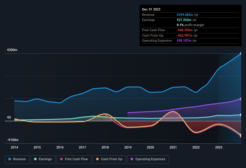Click the Cash From Op label in tooltip

click(x=153, y=35)
